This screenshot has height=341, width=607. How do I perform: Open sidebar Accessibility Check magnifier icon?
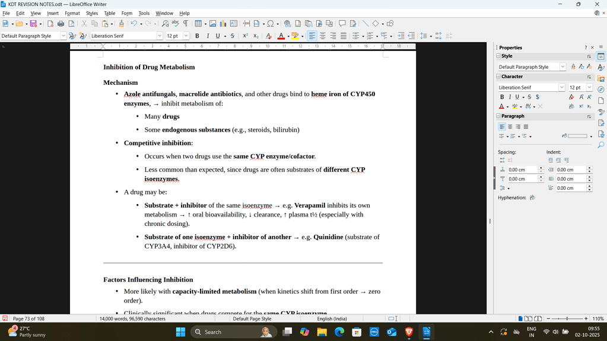click(601, 145)
